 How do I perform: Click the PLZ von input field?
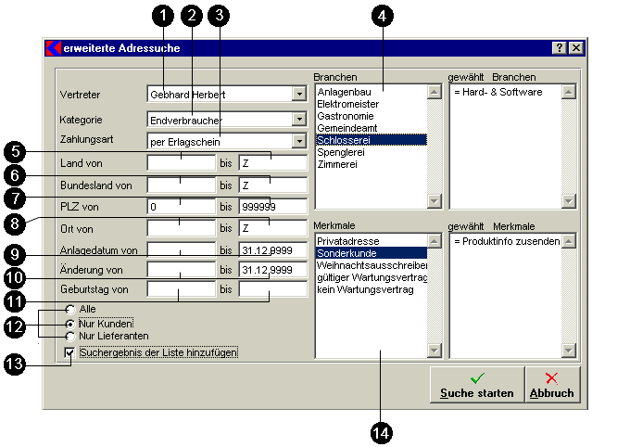click(180, 206)
